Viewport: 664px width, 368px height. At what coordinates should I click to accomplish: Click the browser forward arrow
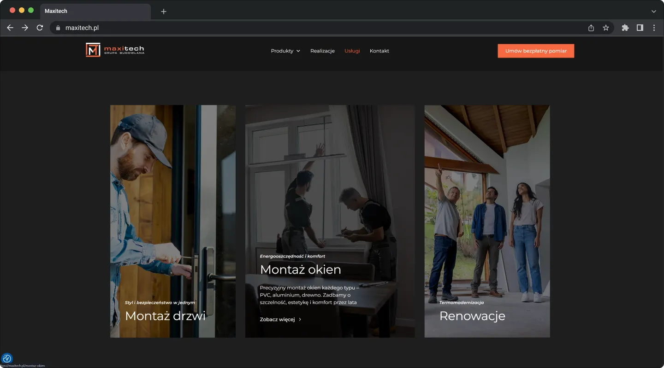25,28
